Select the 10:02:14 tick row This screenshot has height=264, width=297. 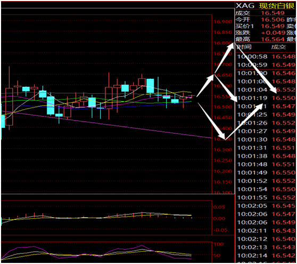point(266,255)
